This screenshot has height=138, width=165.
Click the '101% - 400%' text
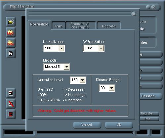[49, 100]
